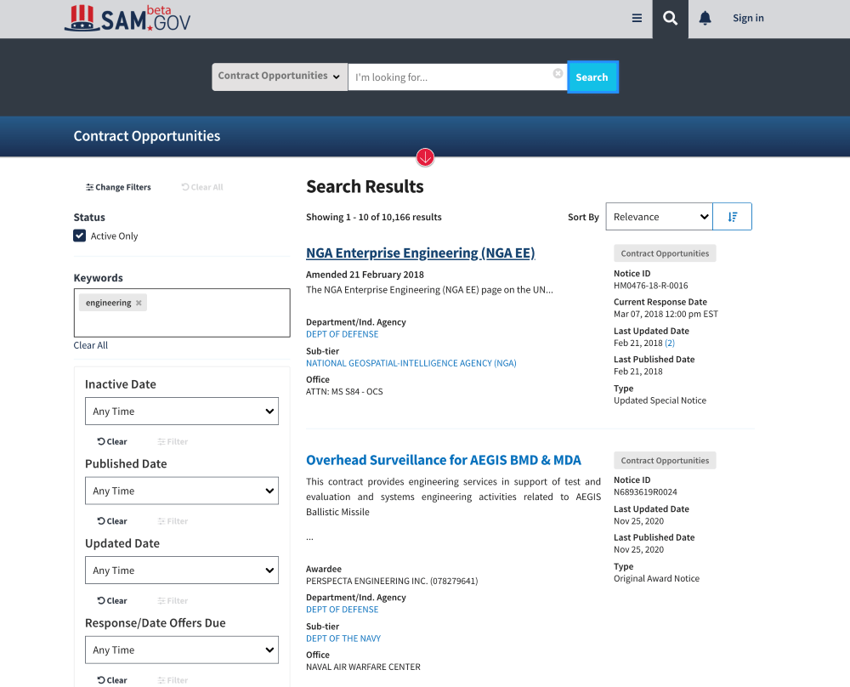Remove the engineering keyword tag
This screenshot has height=687, width=850.
pyautogui.click(x=139, y=303)
